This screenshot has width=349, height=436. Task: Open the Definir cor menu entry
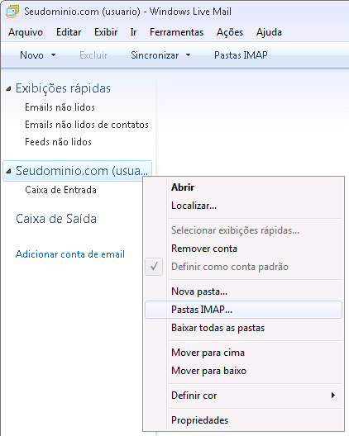pos(243,396)
